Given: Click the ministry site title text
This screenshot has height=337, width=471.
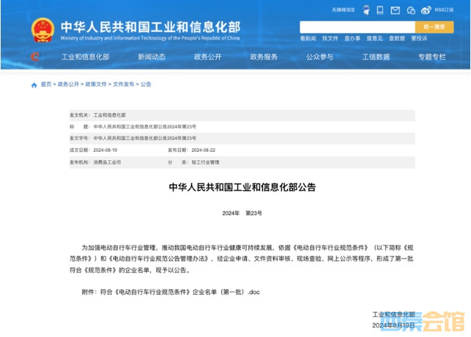Looking at the screenshot, I should (151, 27).
